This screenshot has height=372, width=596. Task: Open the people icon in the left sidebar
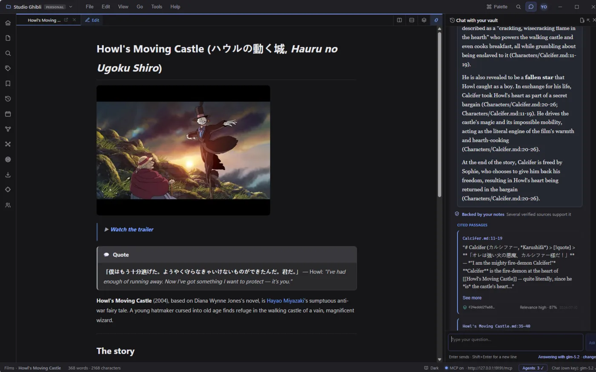[x=8, y=205]
